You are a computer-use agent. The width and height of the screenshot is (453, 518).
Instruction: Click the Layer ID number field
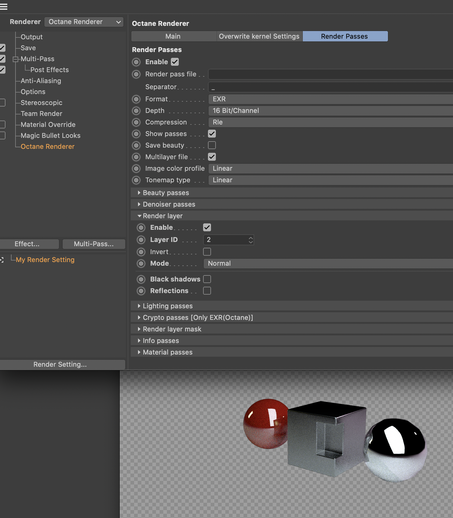point(228,240)
